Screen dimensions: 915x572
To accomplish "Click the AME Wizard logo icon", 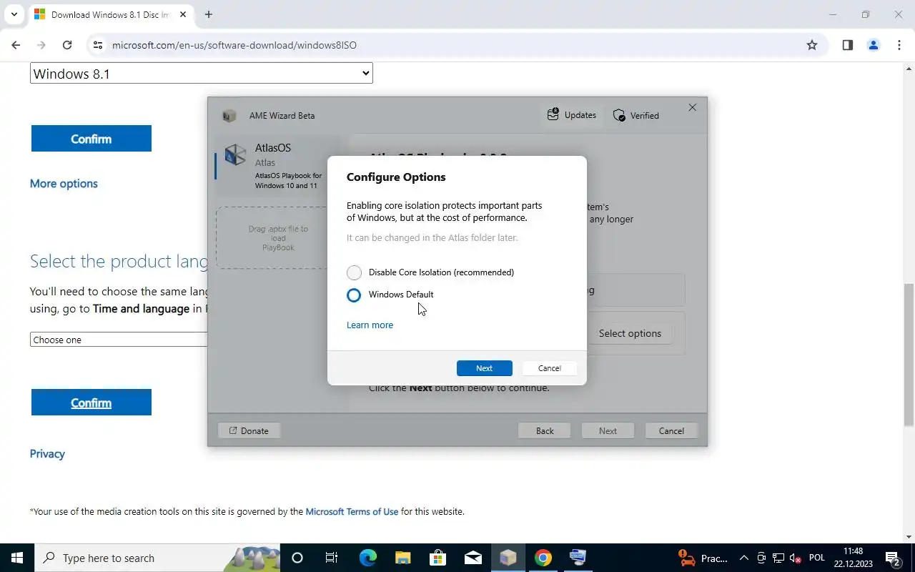I will [229, 116].
